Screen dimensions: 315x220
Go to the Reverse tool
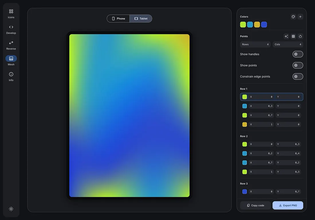11,45
